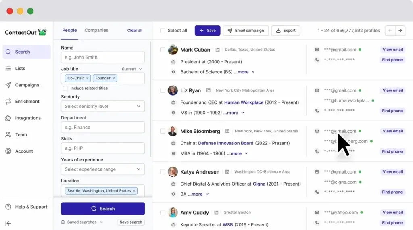This screenshot has height=230, width=413.
Task: Open Amy Cuddy's LinkedIn icon
Action: coord(216,212)
